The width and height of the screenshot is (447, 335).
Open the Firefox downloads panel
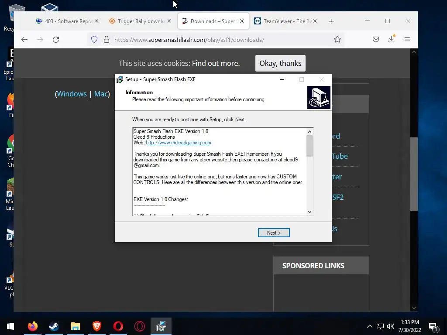tap(392, 39)
